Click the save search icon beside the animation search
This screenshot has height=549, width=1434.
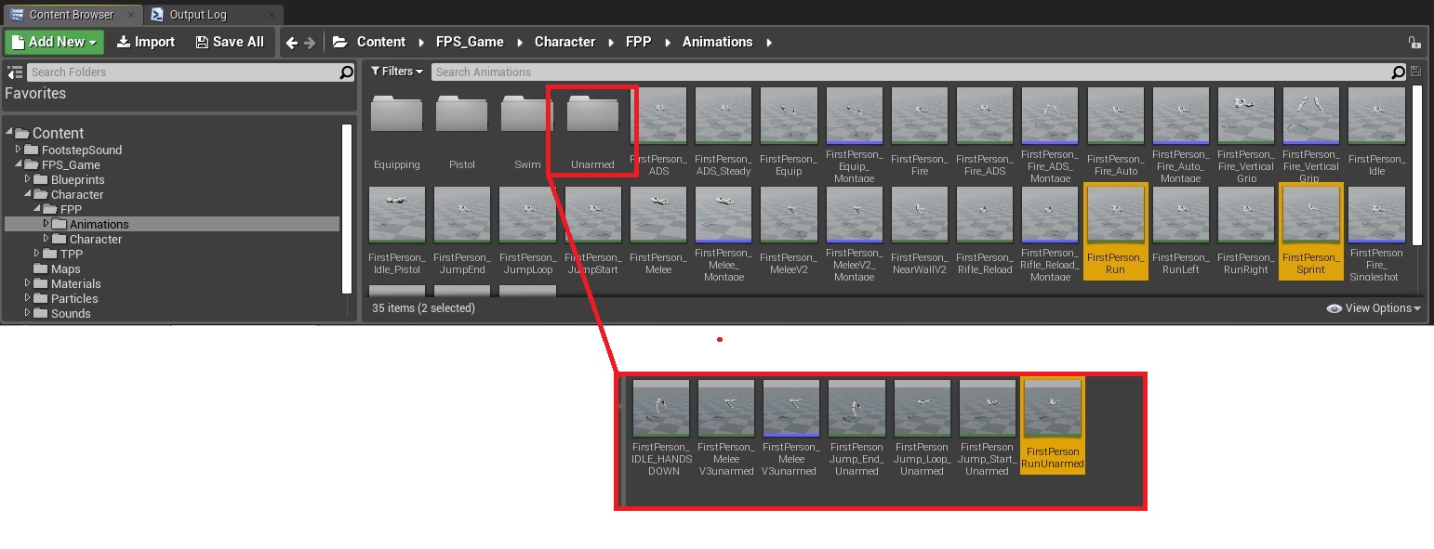pos(1415,72)
